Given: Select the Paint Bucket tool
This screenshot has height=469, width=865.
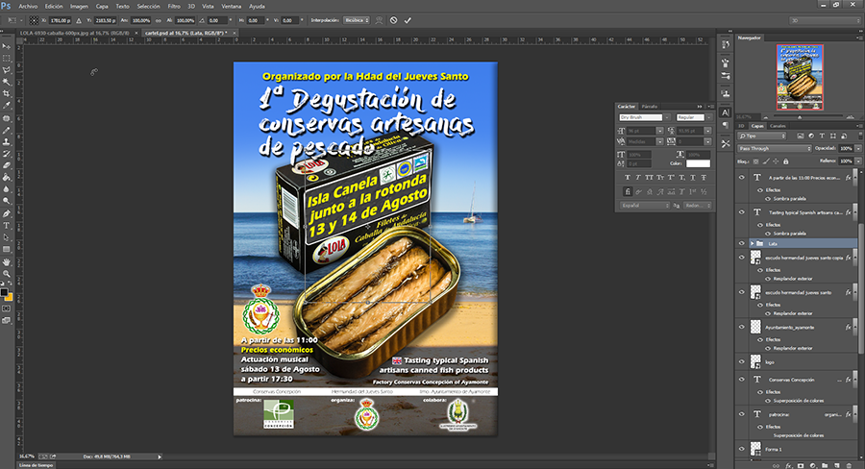Looking at the screenshot, I should pyautogui.click(x=7, y=178).
